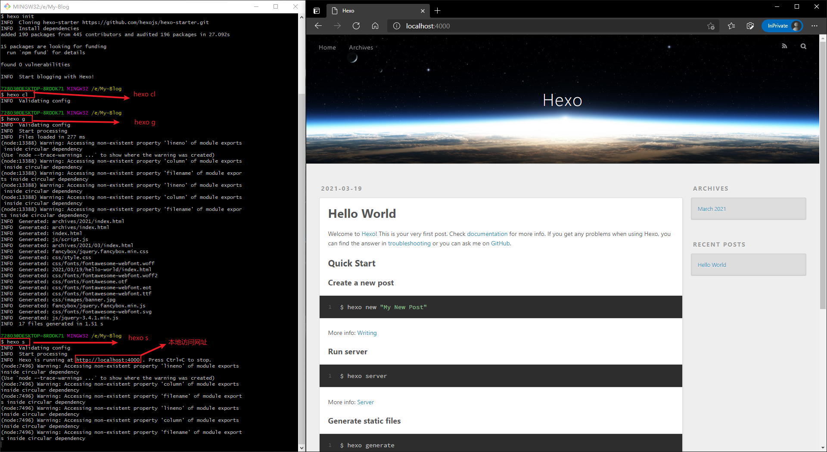This screenshot has height=452, width=827.
Task: Click the terminal scrollbar down arrow
Action: point(302,448)
